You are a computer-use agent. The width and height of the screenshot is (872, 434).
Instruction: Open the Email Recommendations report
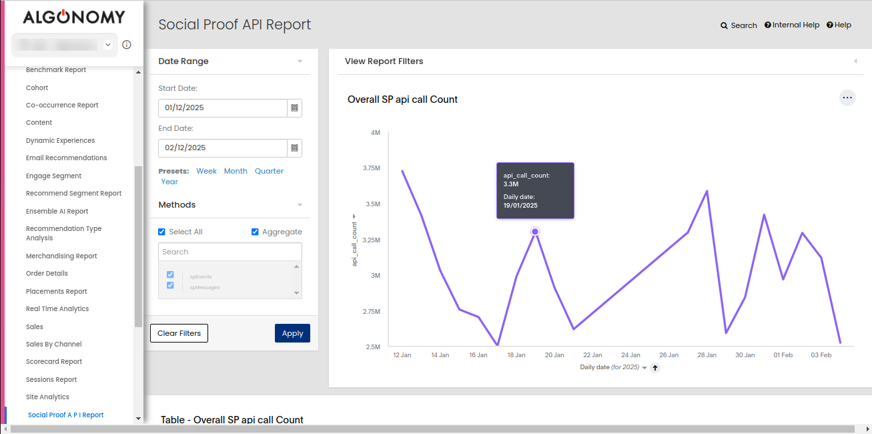(66, 158)
